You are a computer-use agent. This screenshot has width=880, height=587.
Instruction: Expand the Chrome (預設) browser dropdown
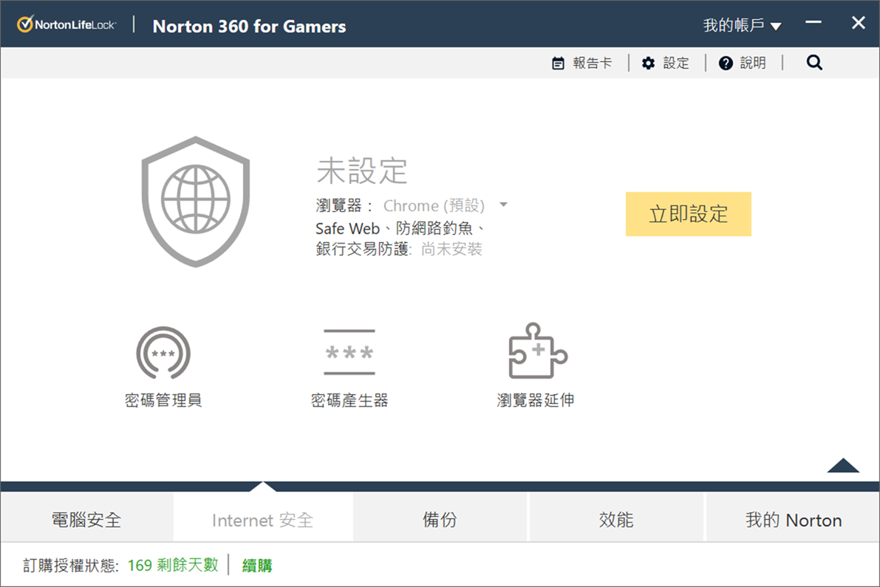(503, 205)
